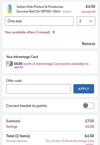The height and width of the screenshot is (145, 100).
Task: Remove the Soltan Kids item from basket
Action: (88, 43)
